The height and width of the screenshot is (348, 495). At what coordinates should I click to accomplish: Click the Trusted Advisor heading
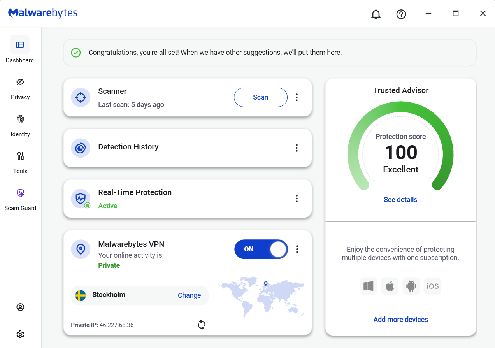(x=401, y=90)
